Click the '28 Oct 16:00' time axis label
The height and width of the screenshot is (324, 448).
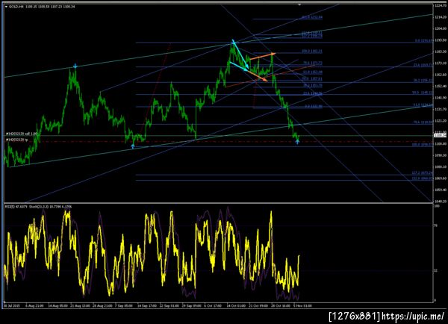(281, 306)
